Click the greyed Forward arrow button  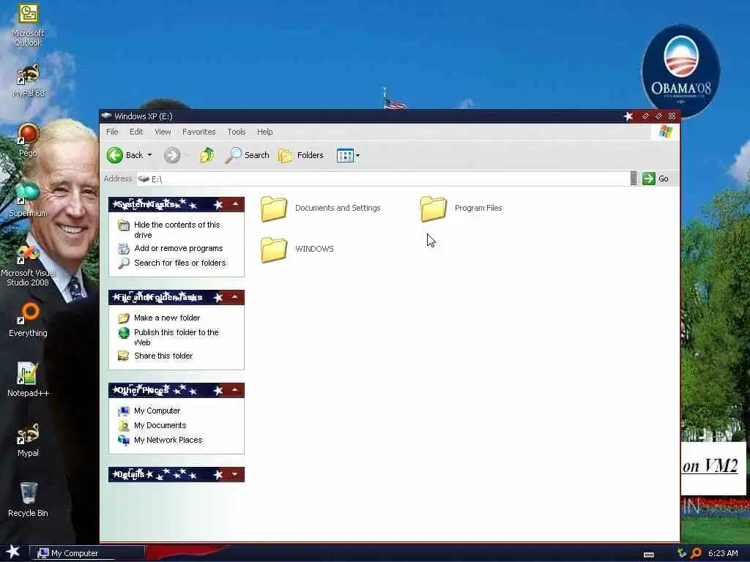pyautogui.click(x=172, y=155)
